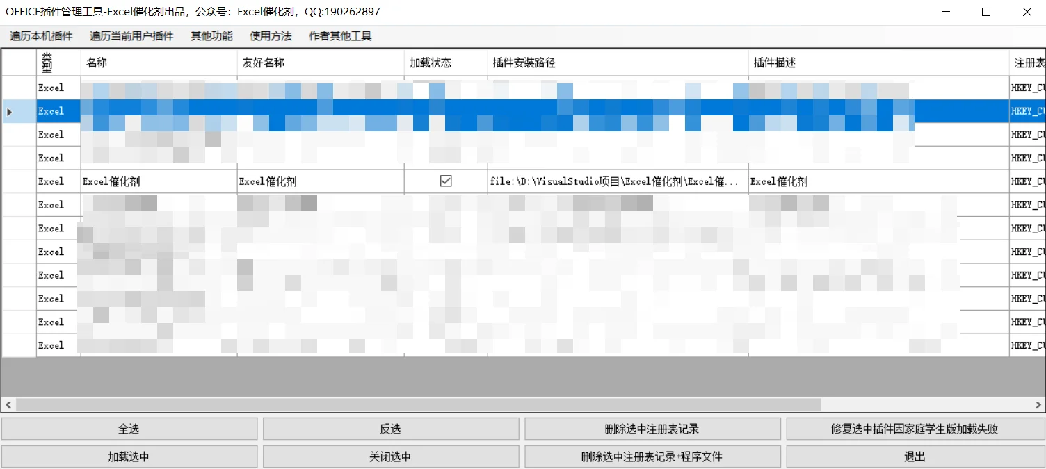Open the 其他功能 menu
Viewport: 1046px width, 469px height.
[x=211, y=36]
